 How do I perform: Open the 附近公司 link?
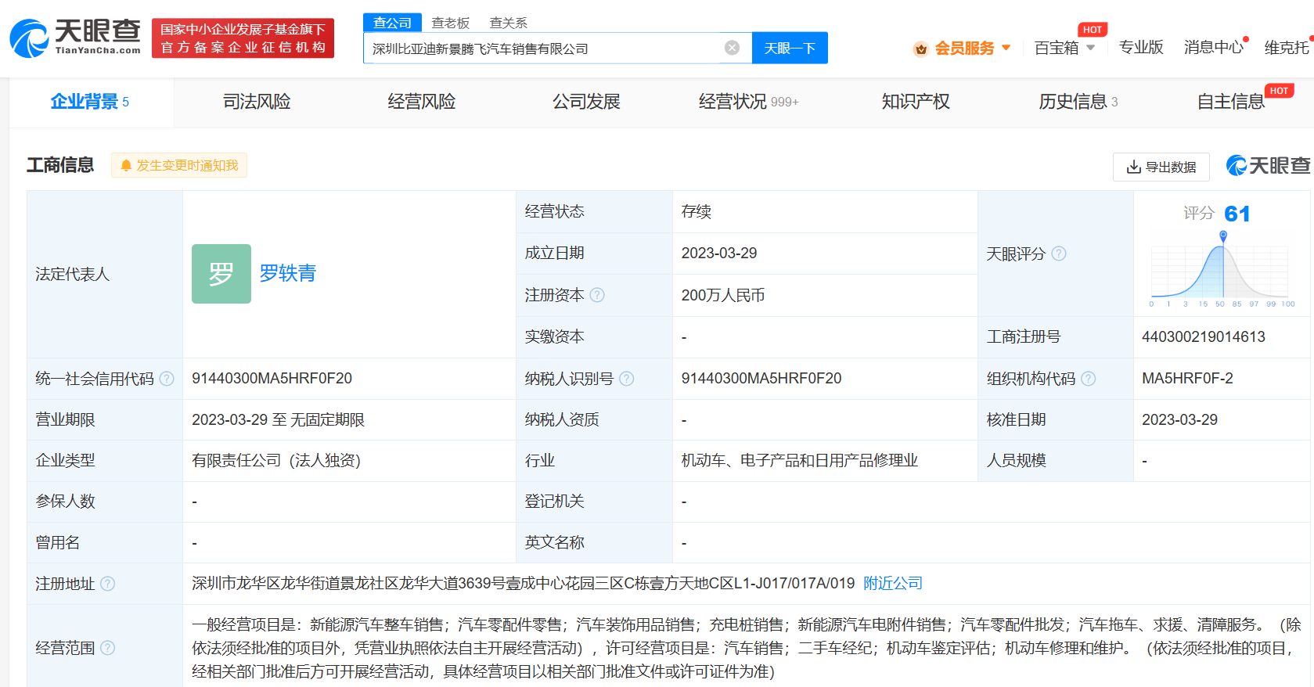tap(893, 583)
